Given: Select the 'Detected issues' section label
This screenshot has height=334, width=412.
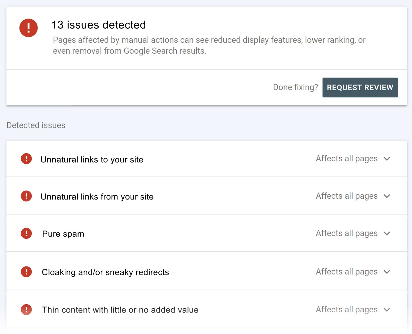Looking at the screenshot, I should pyautogui.click(x=36, y=125).
